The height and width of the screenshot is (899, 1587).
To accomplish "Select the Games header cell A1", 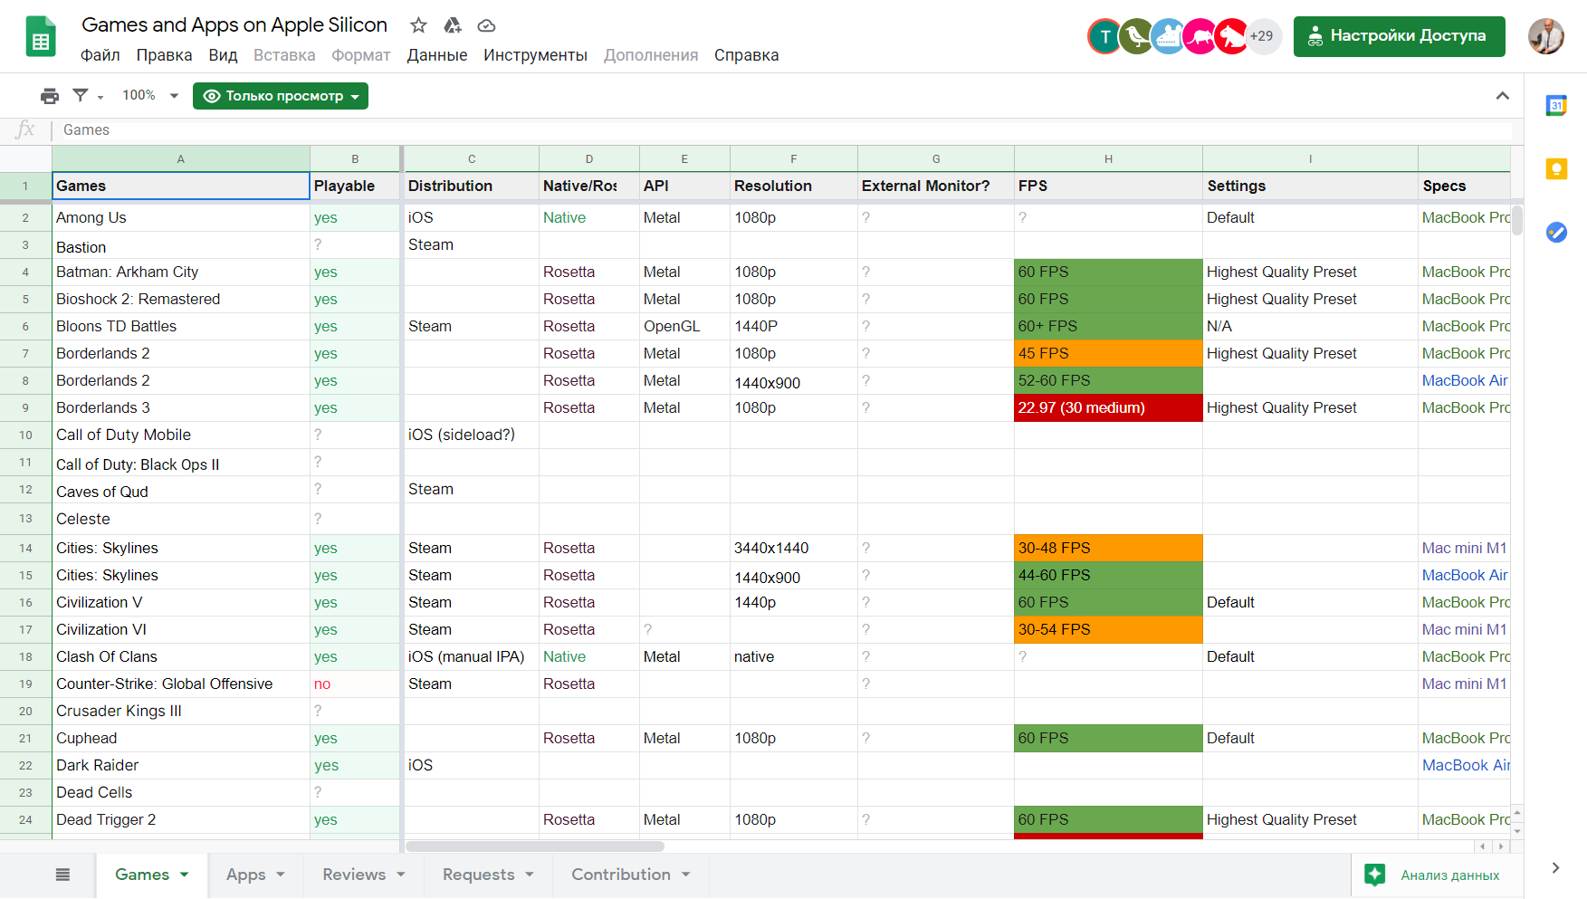I will tap(181, 186).
